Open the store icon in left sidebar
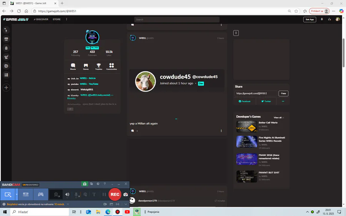Image resolution: width=346 pixels, height=216 pixels. pyautogui.click(x=6, y=39)
